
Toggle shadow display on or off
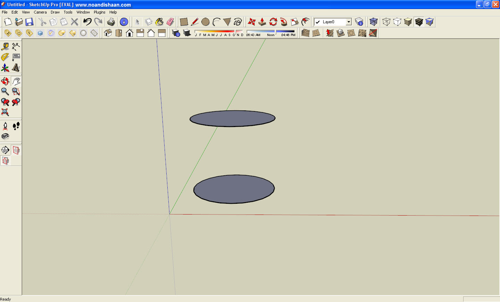187,33
